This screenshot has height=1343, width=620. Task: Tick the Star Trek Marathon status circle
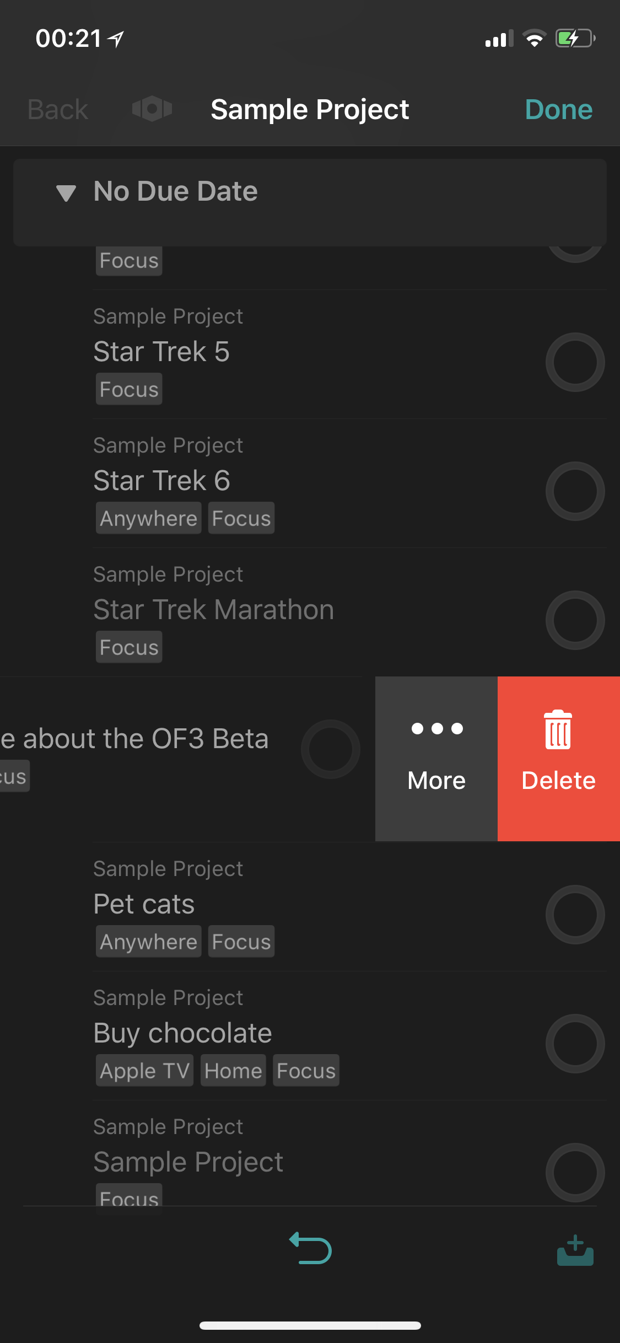point(575,620)
